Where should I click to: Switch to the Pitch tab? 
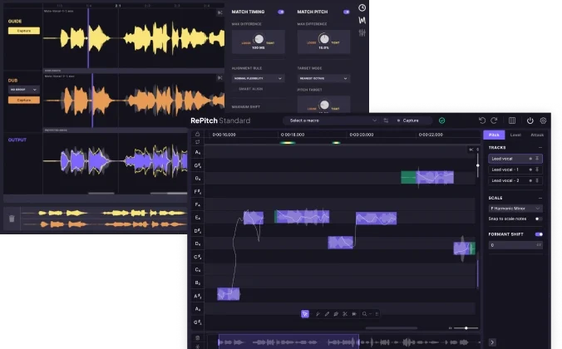[494, 135]
